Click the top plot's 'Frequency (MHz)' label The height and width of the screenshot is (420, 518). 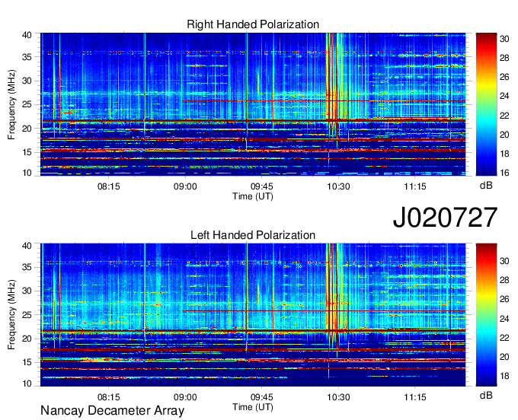pyautogui.click(x=11, y=104)
